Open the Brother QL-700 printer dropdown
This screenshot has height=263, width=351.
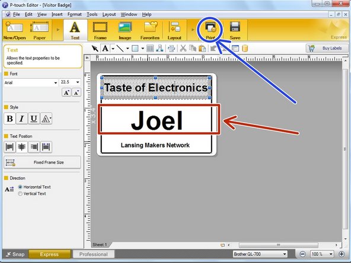click(260, 254)
